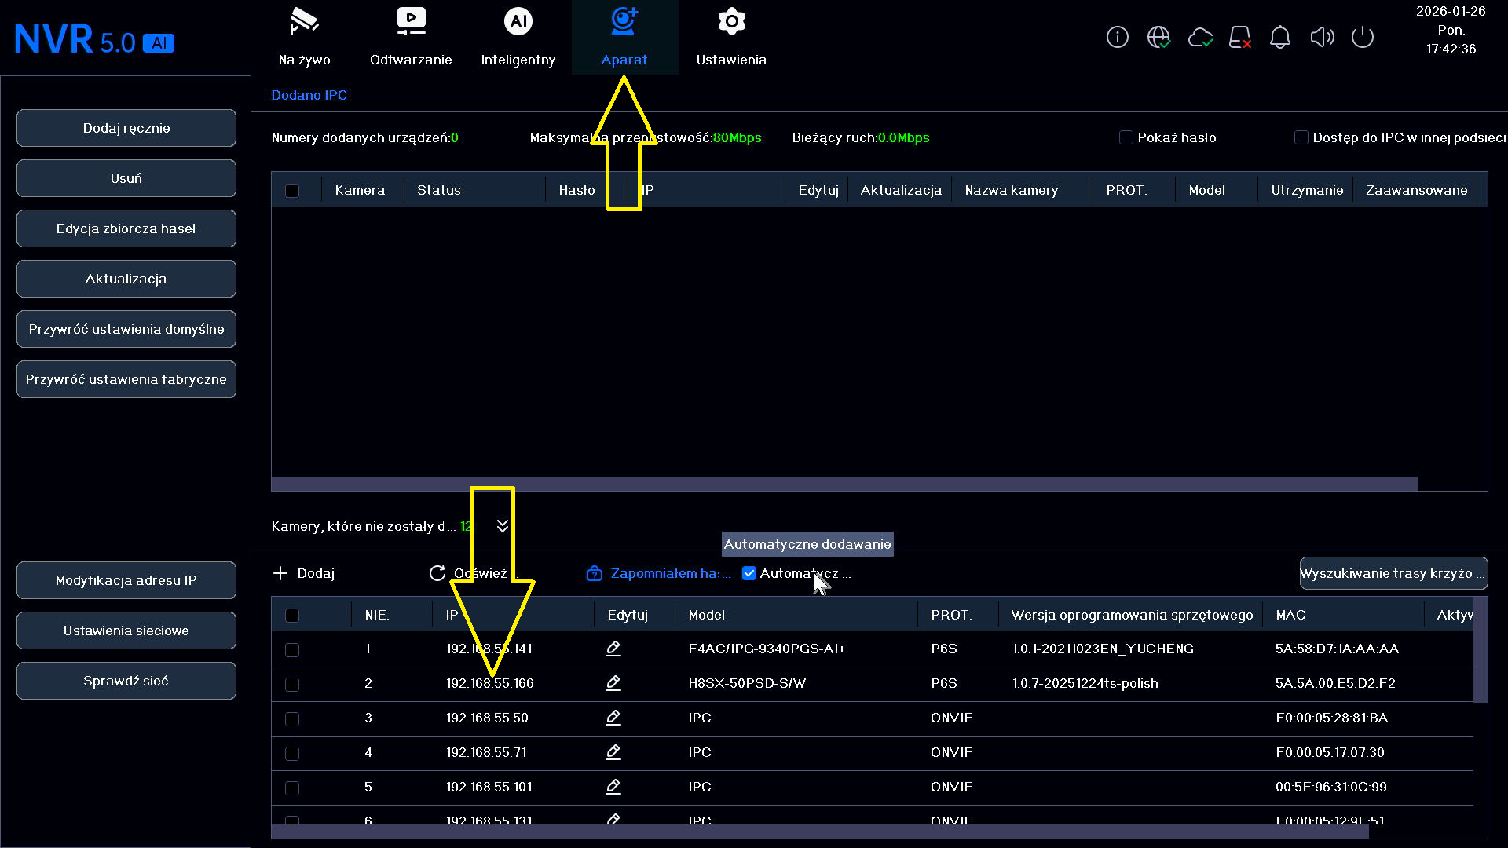The height and width of the screenshot is (848, 1508).
Task: Check the network globe status icon
Action: click(1158, 37)
